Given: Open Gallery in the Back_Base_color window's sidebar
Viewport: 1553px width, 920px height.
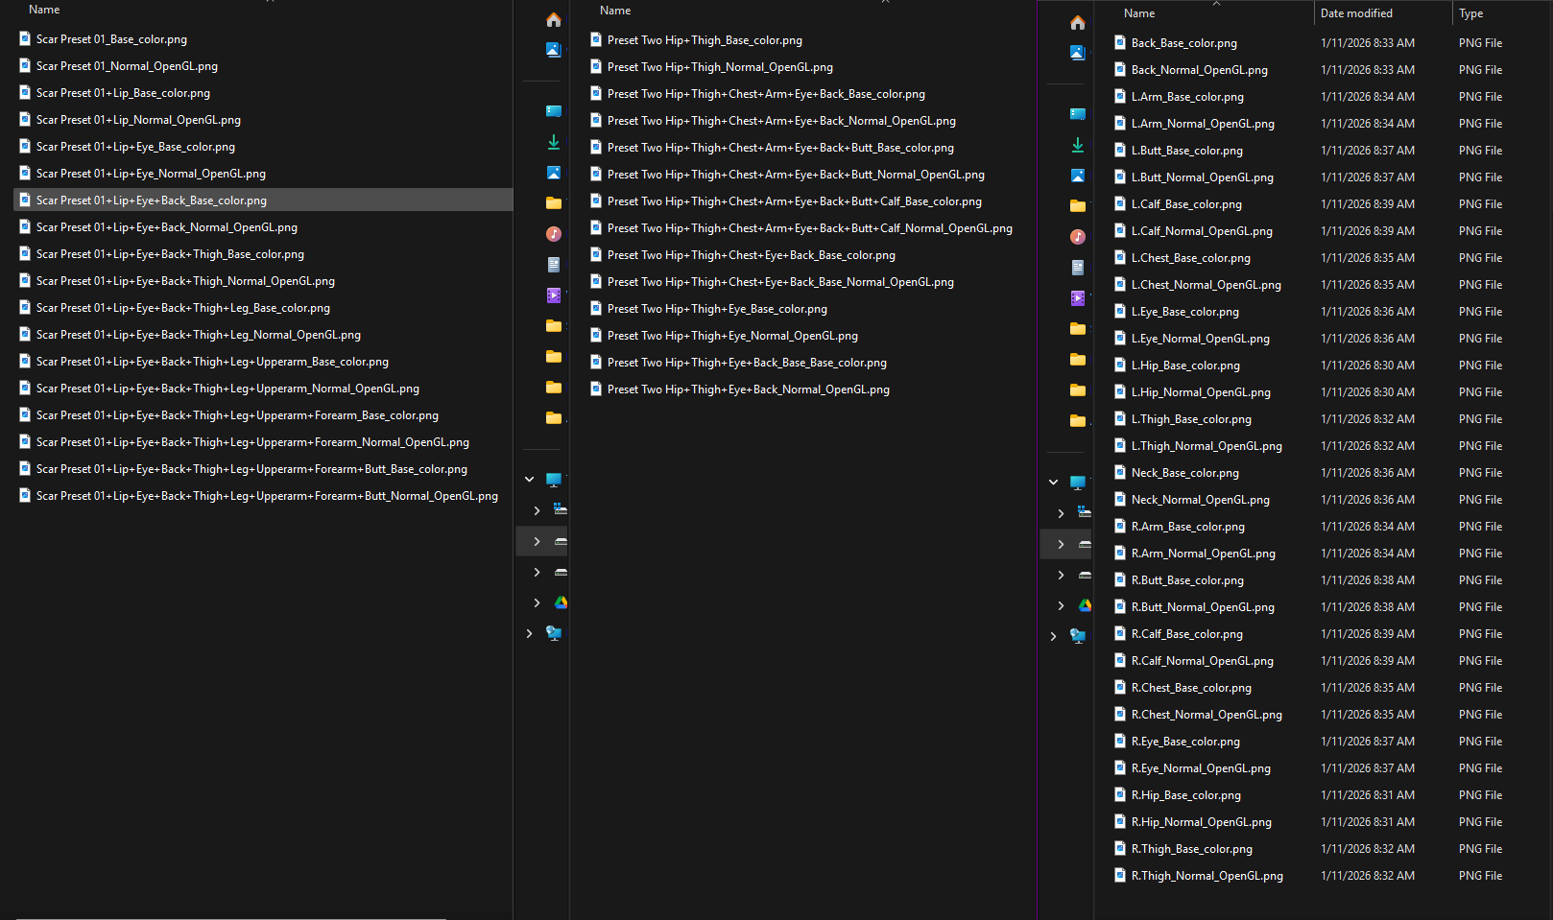Looking at the screenshot, I should (1078, 52).
